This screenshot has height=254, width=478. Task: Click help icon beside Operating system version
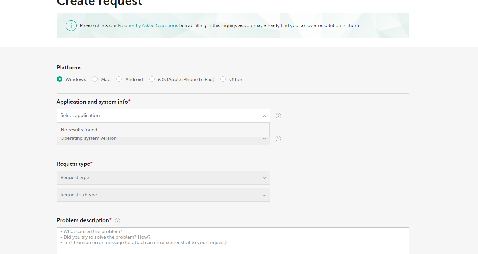(278, 138)
